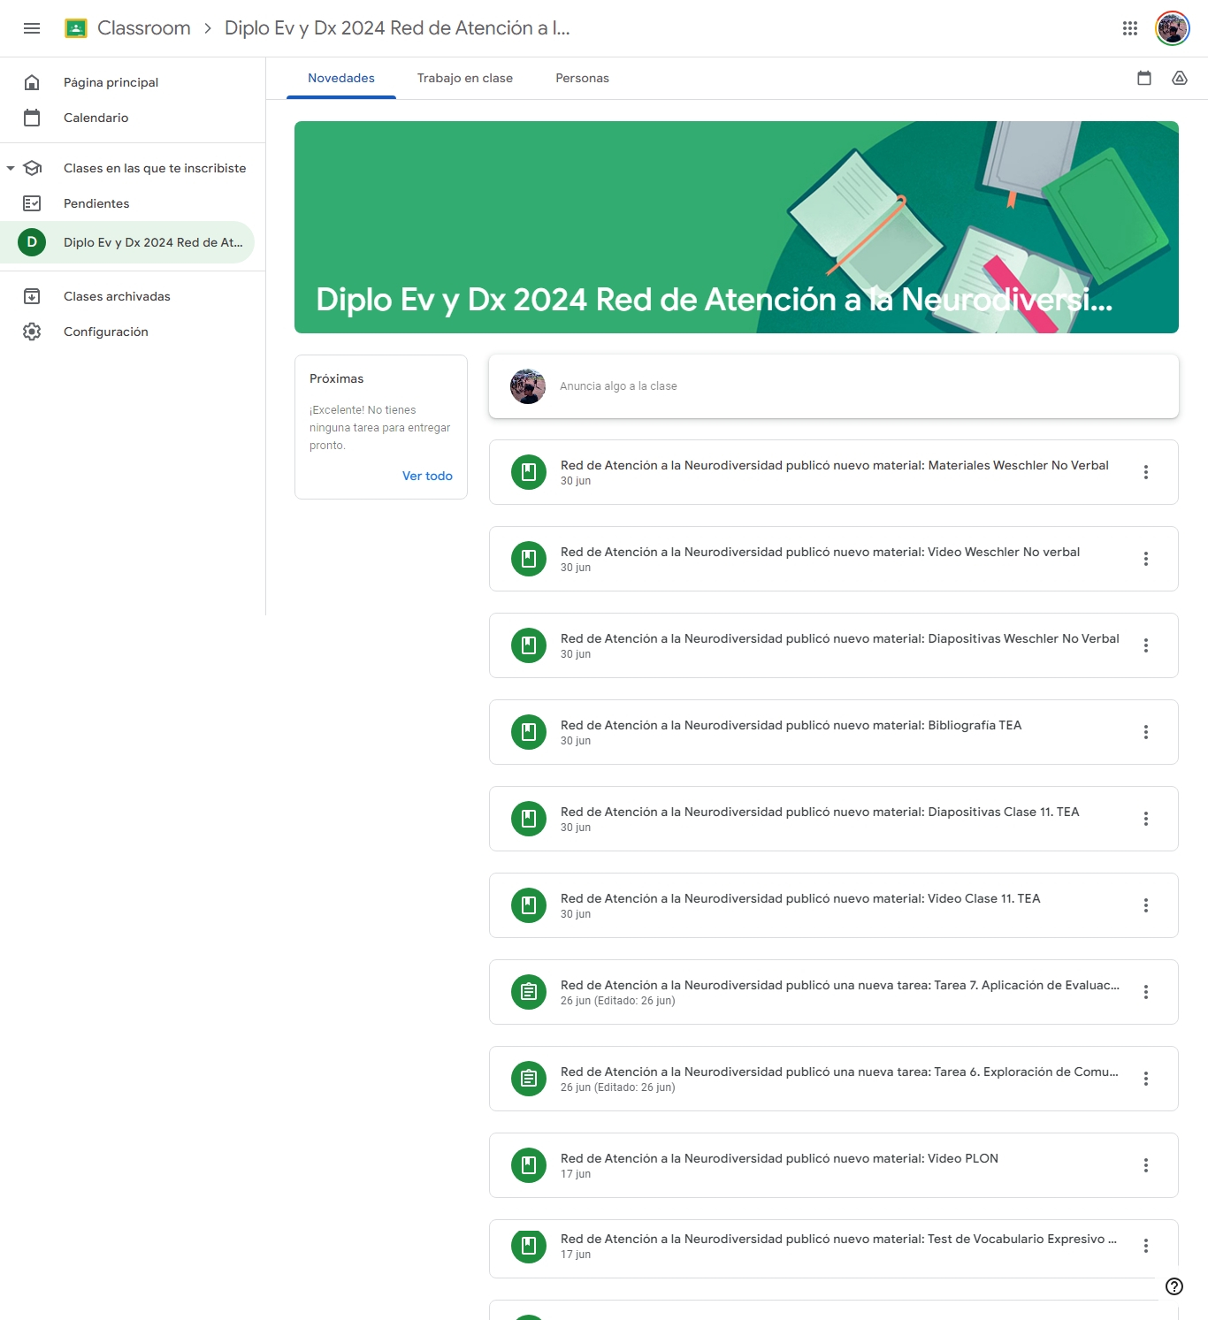1208x1320 pixels.
Task: Switch to the Personas tab
Action: [582, 78]
